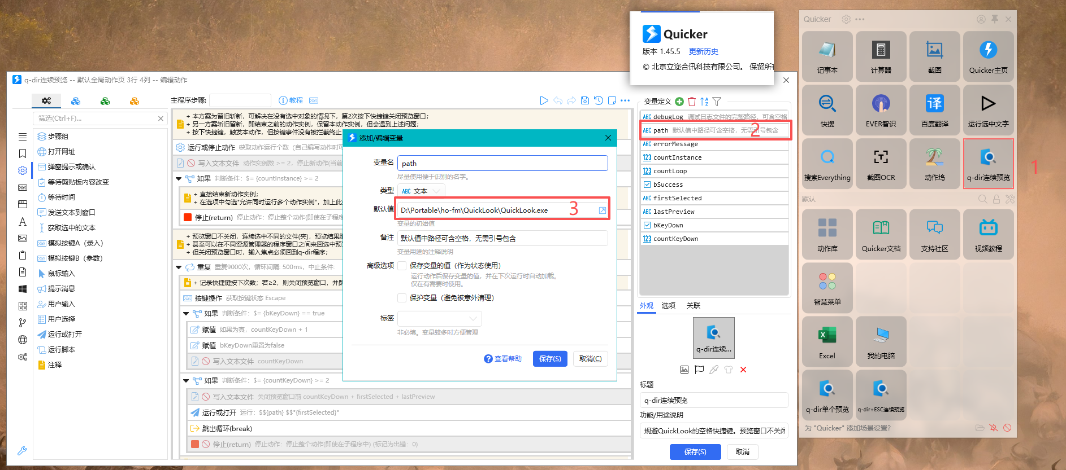The height and width of the screenshot is (470, 1066).
Task: Collapse the 如果 countInstance >= 2 step
Action: pos(179,179)
